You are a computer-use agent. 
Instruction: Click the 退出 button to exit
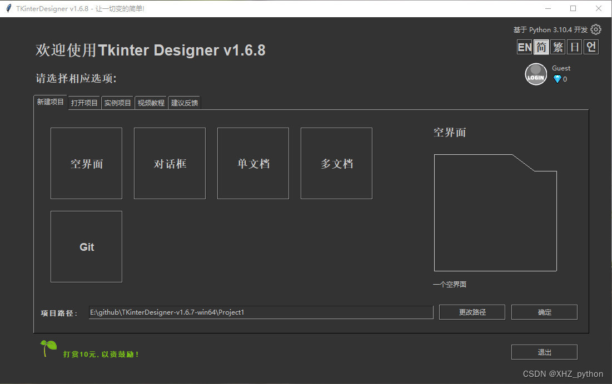coord(545,352)
